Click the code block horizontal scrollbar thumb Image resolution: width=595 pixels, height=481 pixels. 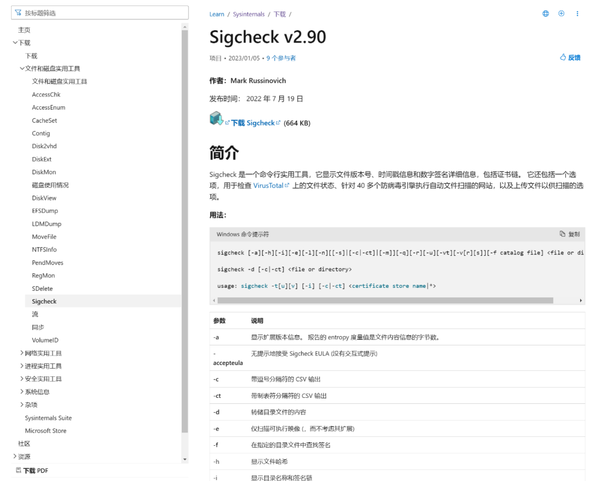point(385,300)
